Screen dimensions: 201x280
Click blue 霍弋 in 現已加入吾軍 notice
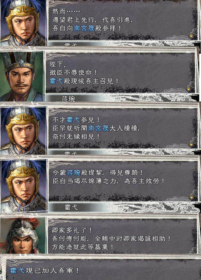point(17,270)
